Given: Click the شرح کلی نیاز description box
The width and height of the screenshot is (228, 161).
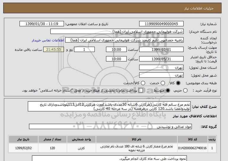Looking at the screenshot, I should tap(109, 106).
